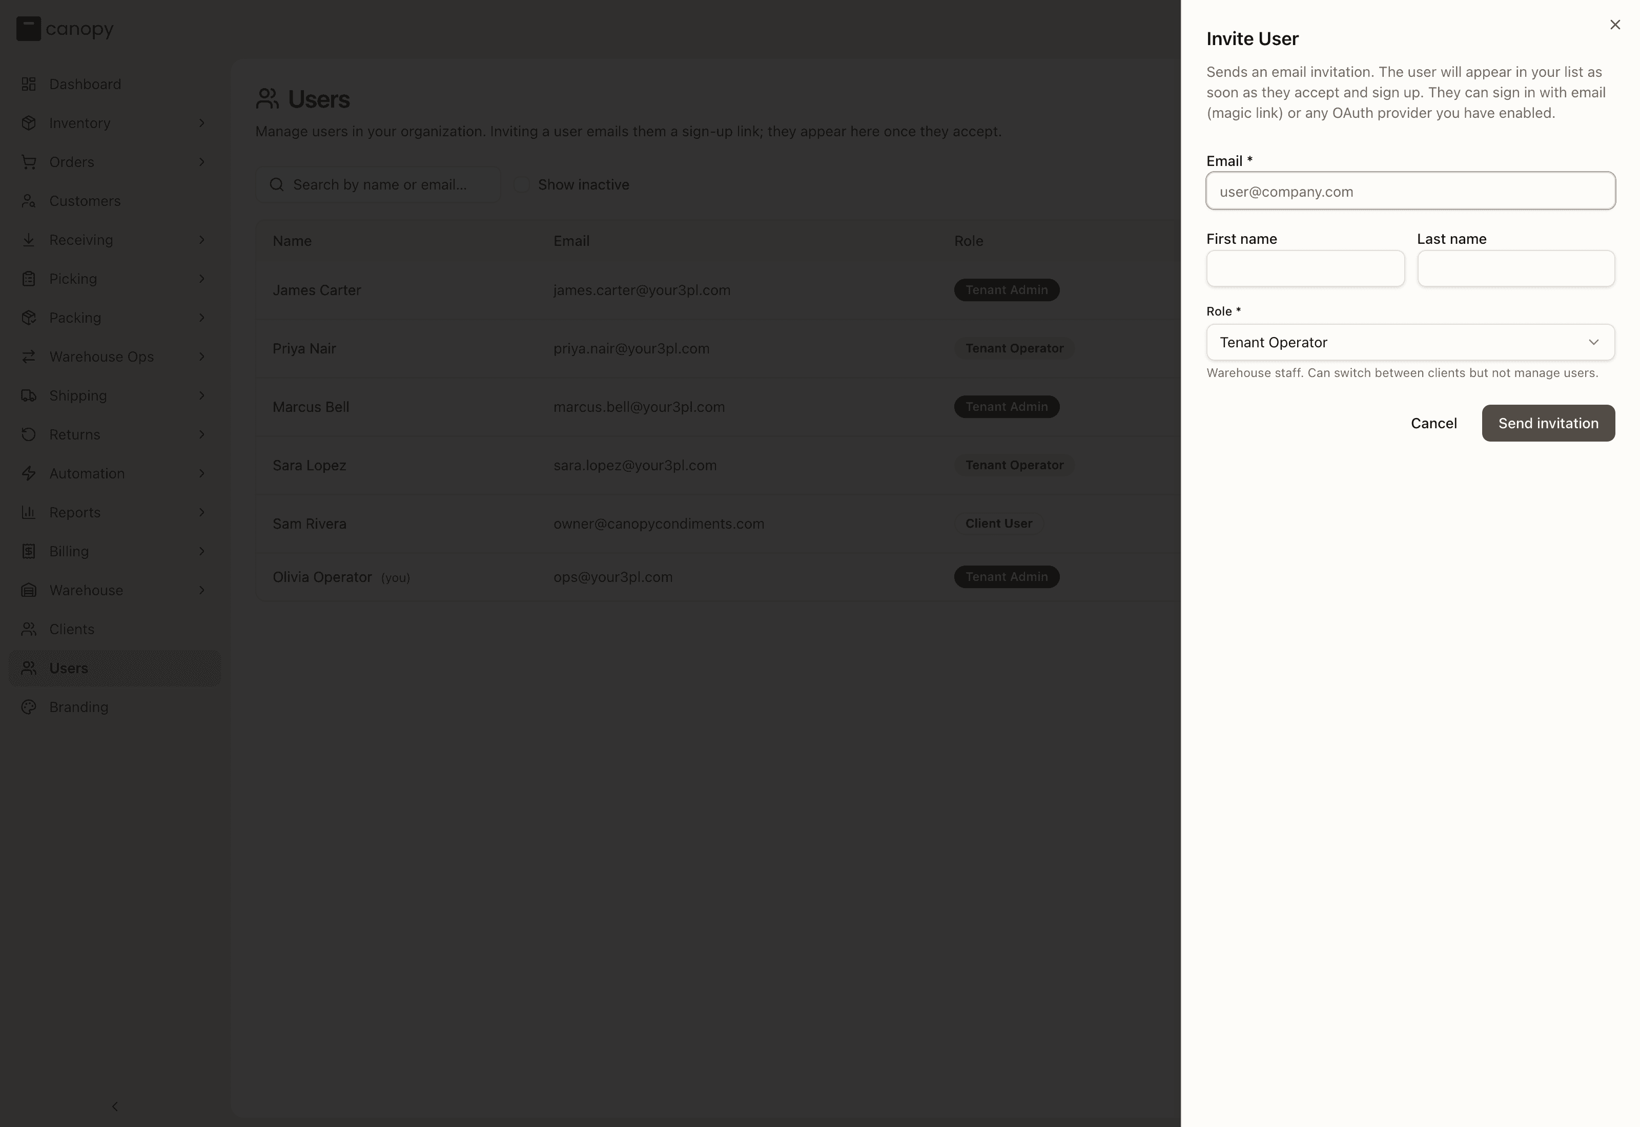1640x1127 pixels.
Task: Expand the Picking submenu chevron
Action: [202, 279]
